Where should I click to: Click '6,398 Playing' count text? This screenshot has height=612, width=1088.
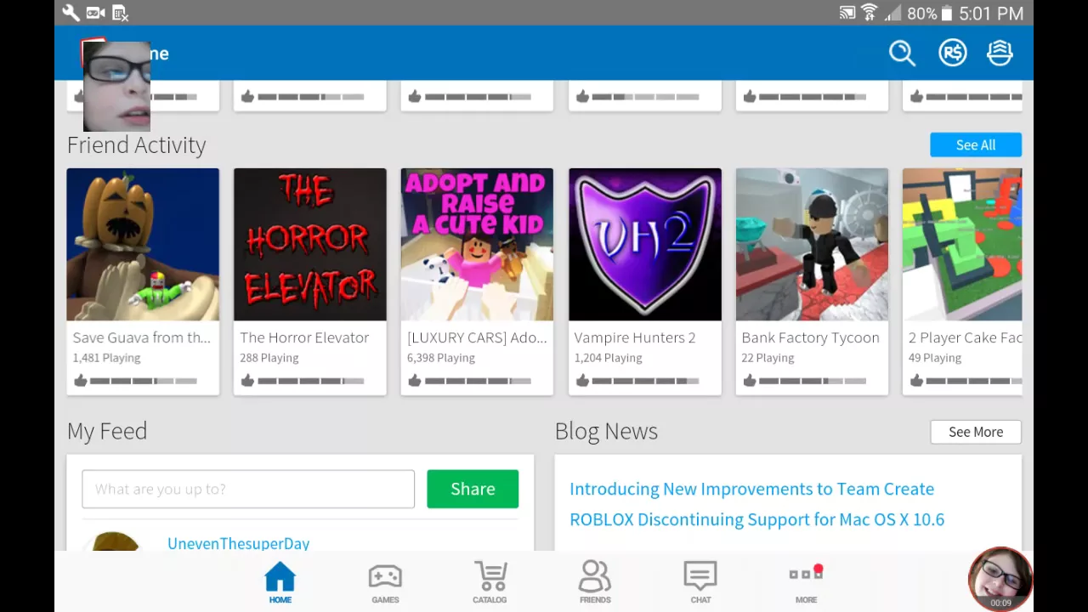click(x=440, y=358)
